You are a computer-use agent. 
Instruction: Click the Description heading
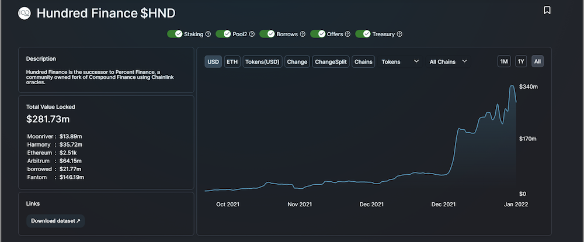click(41, 58)
